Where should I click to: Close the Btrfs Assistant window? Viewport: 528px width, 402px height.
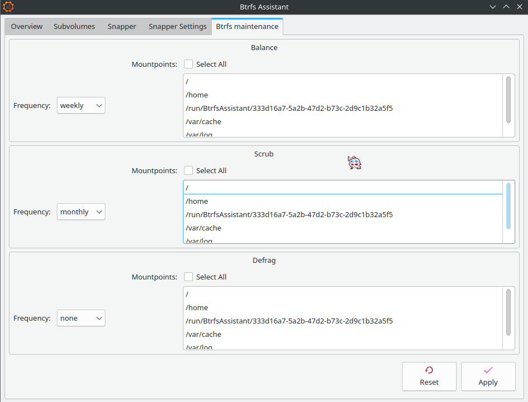point(519,7)
